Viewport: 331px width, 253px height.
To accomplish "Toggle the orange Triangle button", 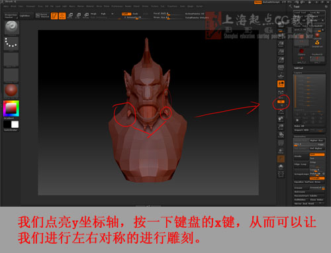I will click(317, 178).
